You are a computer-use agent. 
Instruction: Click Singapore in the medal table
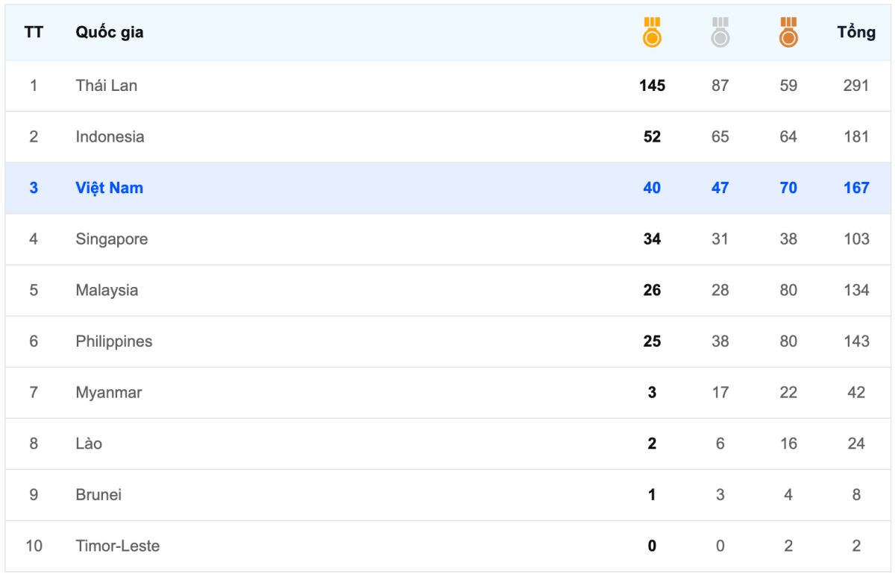pyautogui.click(x=111, y=239)
